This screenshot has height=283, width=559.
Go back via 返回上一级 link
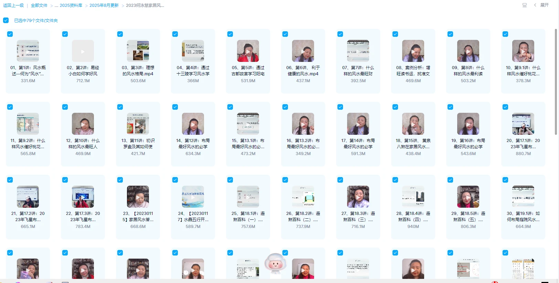13,6
